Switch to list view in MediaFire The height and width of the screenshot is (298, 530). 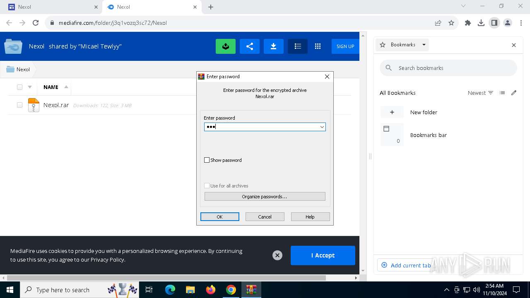pyautogui.click(x=298, y=46)
